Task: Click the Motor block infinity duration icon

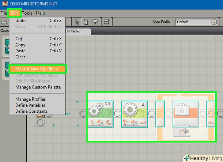Action: [x=142, y=122]
